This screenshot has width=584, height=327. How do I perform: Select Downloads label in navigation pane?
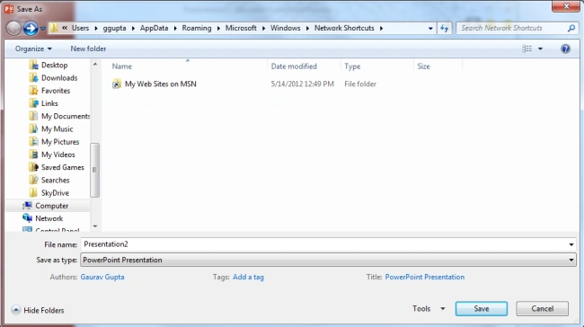click(x=59, y=78)
